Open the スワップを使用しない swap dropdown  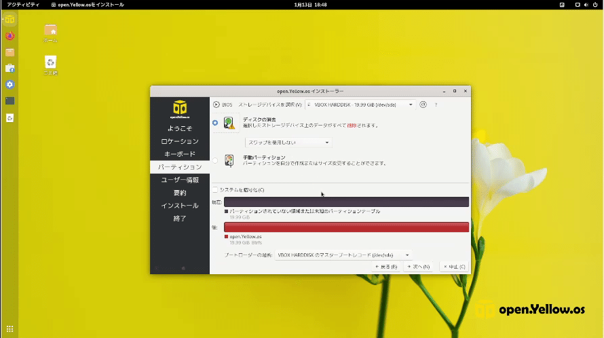click(x=288, y=143)
